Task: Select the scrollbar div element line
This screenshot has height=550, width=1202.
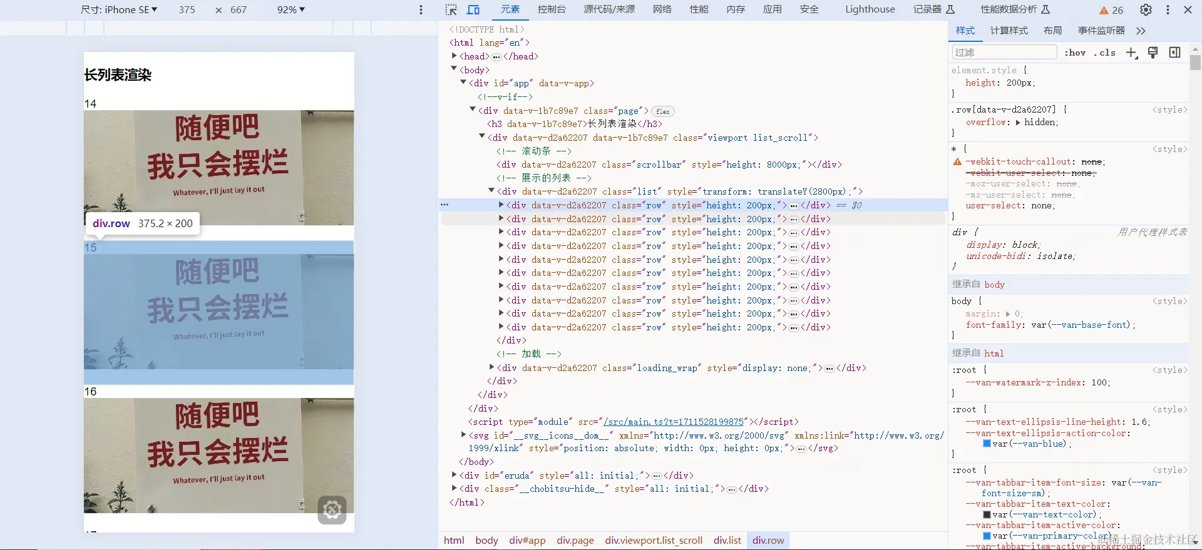Action: coord(669,165)
